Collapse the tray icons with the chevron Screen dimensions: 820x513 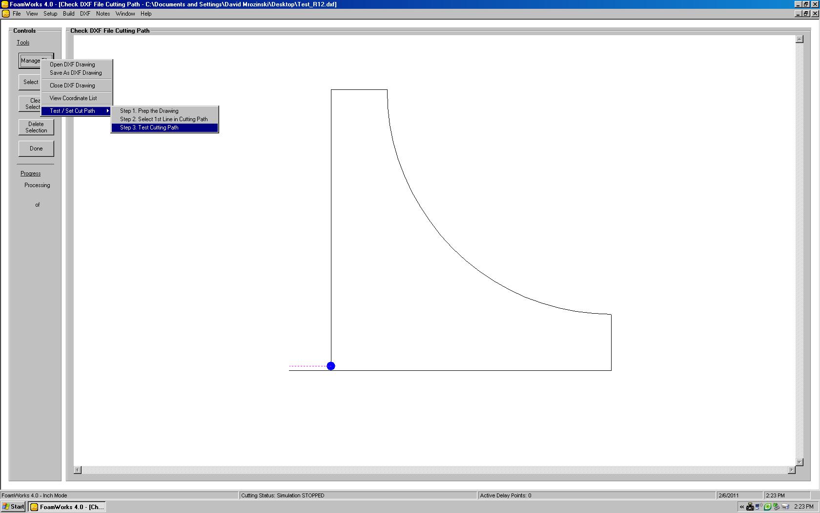coord(742,507)
